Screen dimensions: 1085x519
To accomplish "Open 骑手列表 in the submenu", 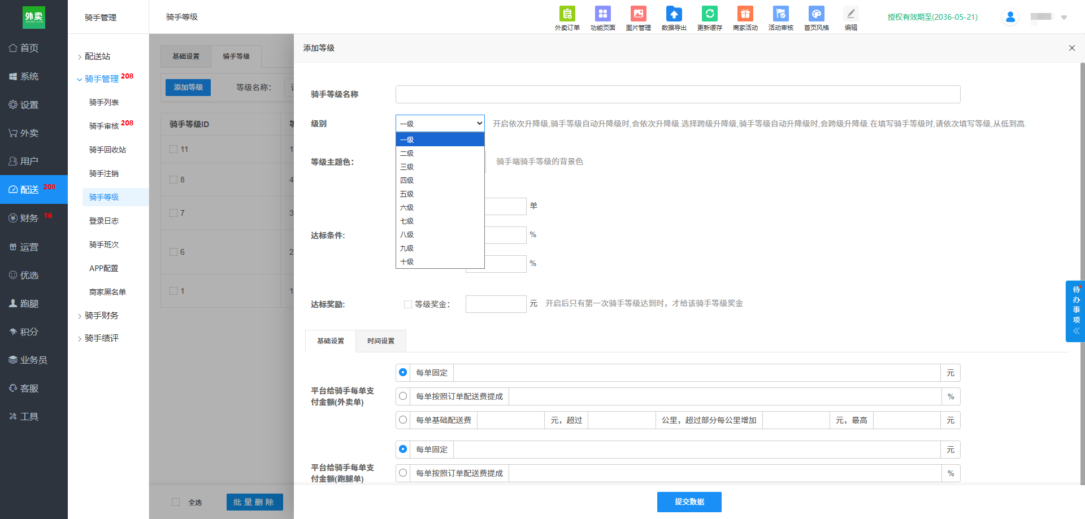I will (x=104, y=102).
